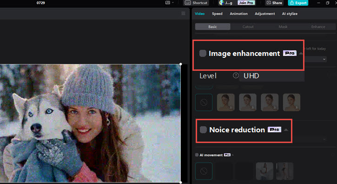
Task: Enable the AI movement checkbox
Action: click(x=197, y=155)
